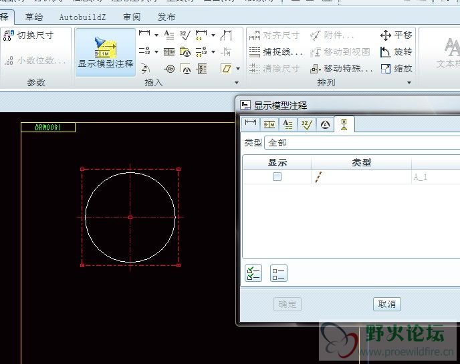Click the Scale (缩放) tool
The image size is (460, 364).
coord(396,69)
